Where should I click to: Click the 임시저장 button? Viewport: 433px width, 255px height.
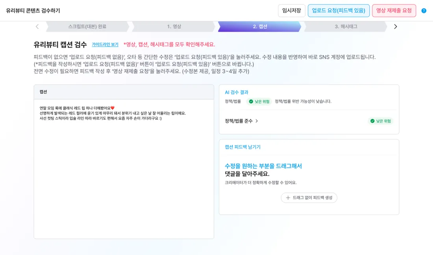pyautogui.click(x=291, y=11)
